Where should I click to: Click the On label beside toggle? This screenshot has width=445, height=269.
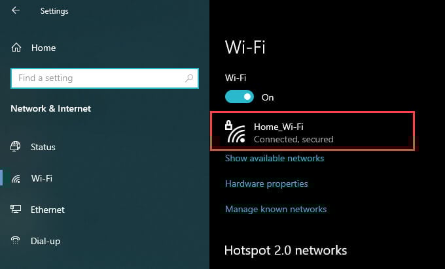(x=268, y=97)
